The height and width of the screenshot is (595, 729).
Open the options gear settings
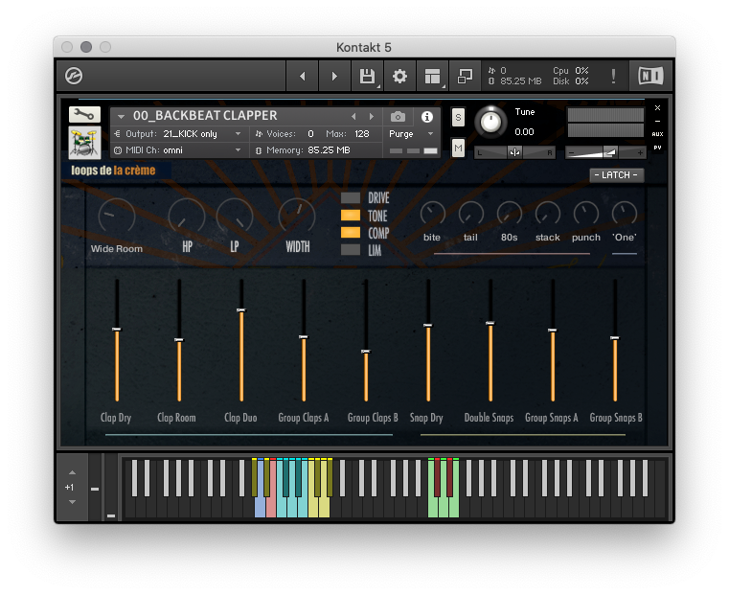(399, 76)
